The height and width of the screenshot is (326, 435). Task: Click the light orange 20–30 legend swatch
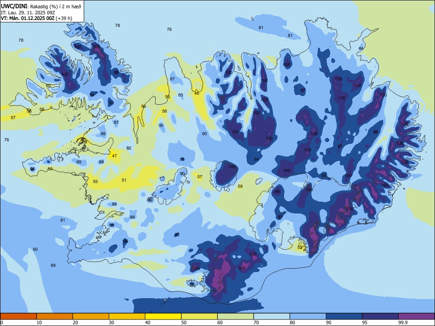[x=91, y=316]
